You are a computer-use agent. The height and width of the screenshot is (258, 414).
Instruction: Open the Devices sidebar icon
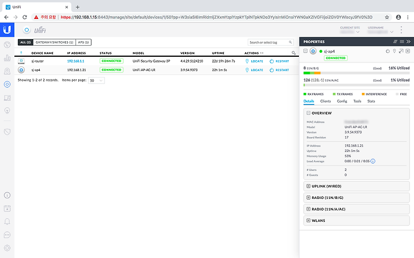(7, 84)
